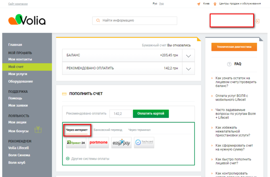270x177 pixels.
Task: Click the ПОПОЛНИТЬ СЧЕТ heading
Action: point(86,94)
